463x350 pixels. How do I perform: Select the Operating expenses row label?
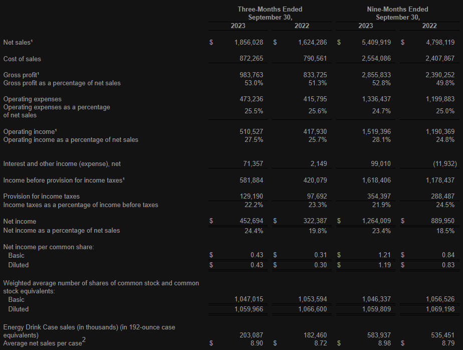[33, 99]
